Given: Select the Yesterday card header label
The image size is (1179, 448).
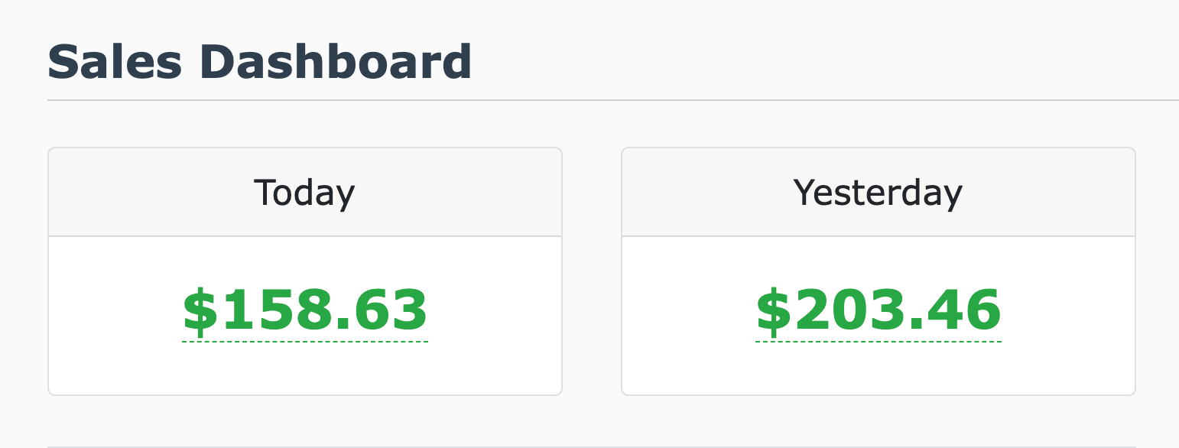Looking at the screenshot, I should point(878,193).
